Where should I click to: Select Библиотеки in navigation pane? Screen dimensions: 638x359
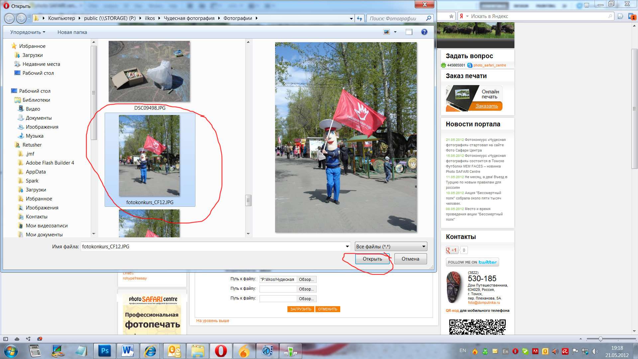point(36,100)
